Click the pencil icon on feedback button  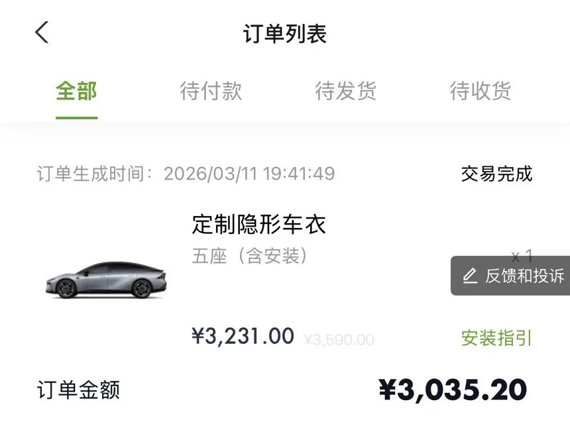(470, 276)
